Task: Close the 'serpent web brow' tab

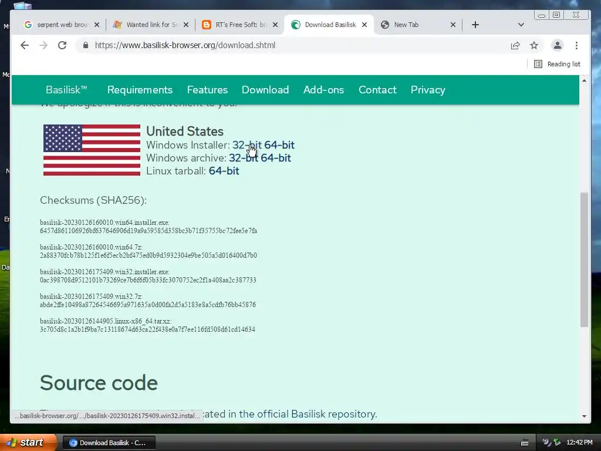Action: pos(97,25)
